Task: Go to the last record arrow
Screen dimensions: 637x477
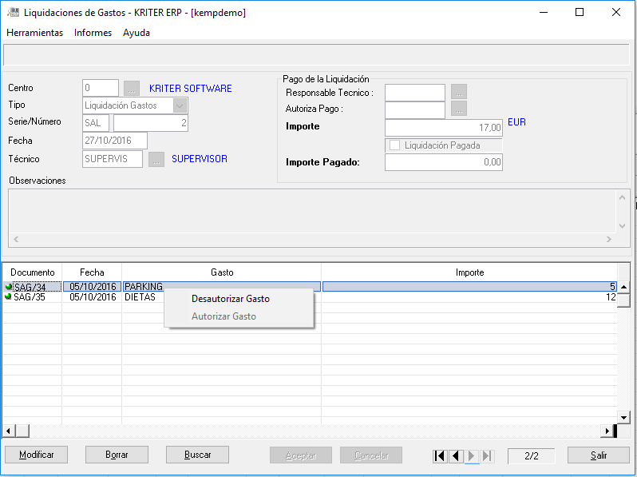Action: click(488, 455)
